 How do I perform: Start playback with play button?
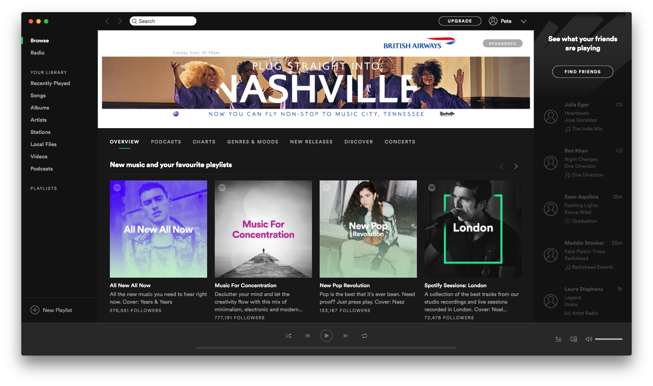(326, 336)
